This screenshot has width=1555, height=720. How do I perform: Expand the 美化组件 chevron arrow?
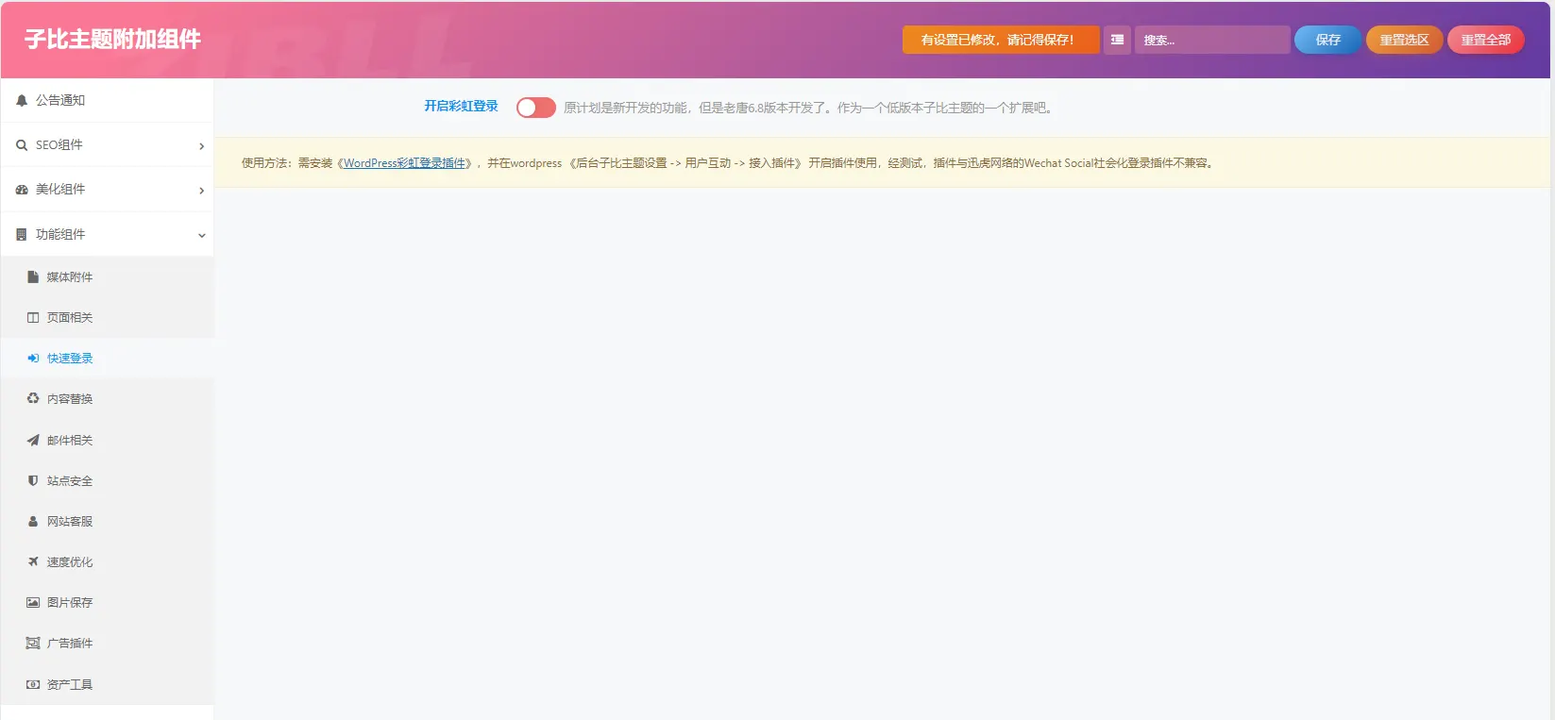click(x=201, y=191)
